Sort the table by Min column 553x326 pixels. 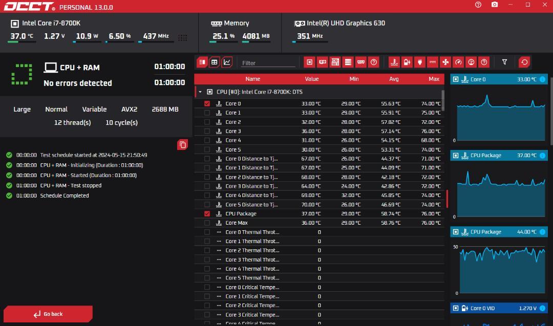tap(354, 79)
